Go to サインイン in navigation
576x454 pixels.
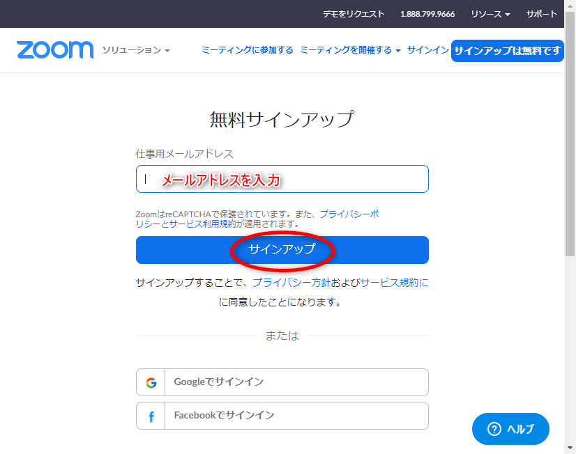click(x=428, y=50)
